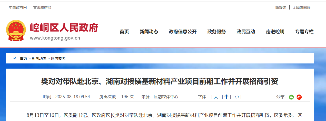The width and height of the screenshot is (326, 121).
Task: Set font size to 大 (large)
Action: point(216,97)
